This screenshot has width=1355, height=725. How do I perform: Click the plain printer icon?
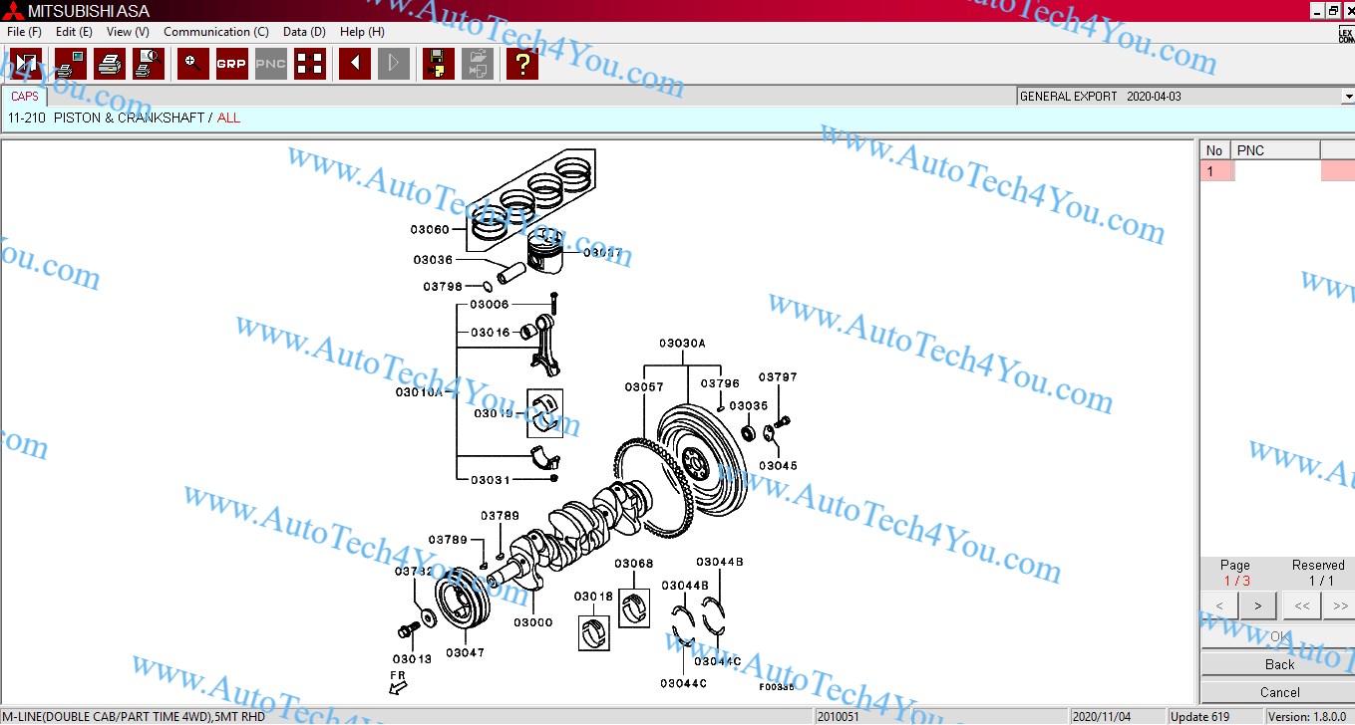[x=109, y=64]
